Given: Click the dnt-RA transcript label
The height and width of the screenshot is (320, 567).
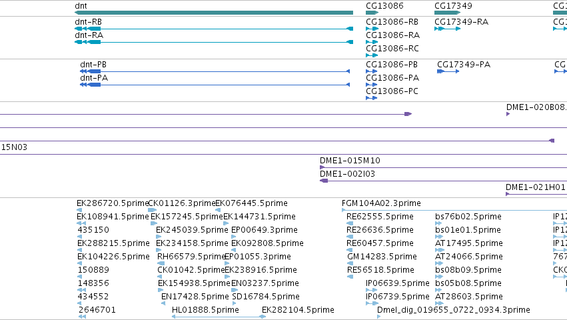Looking at the screenshot, I should pos(89,35).
